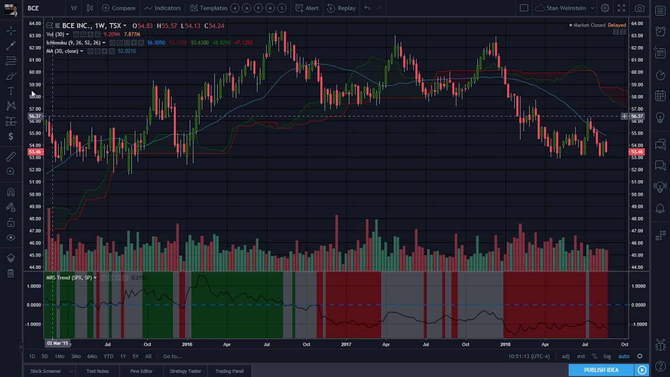Viewport: 670px width, 377px height.
Task: Open chart settings gear in top toolbar
Action: tap(605, 8)
